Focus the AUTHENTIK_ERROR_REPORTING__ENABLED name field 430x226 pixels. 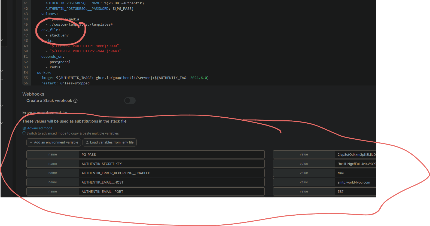[x=172, y=173]
